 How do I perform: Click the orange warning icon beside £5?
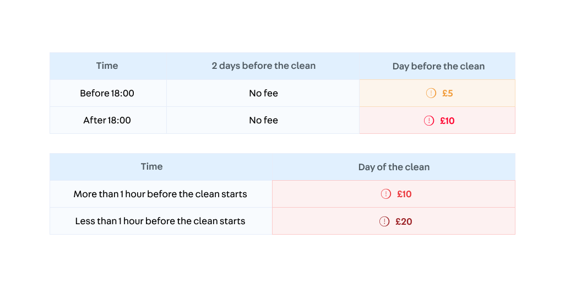(431, 93)
